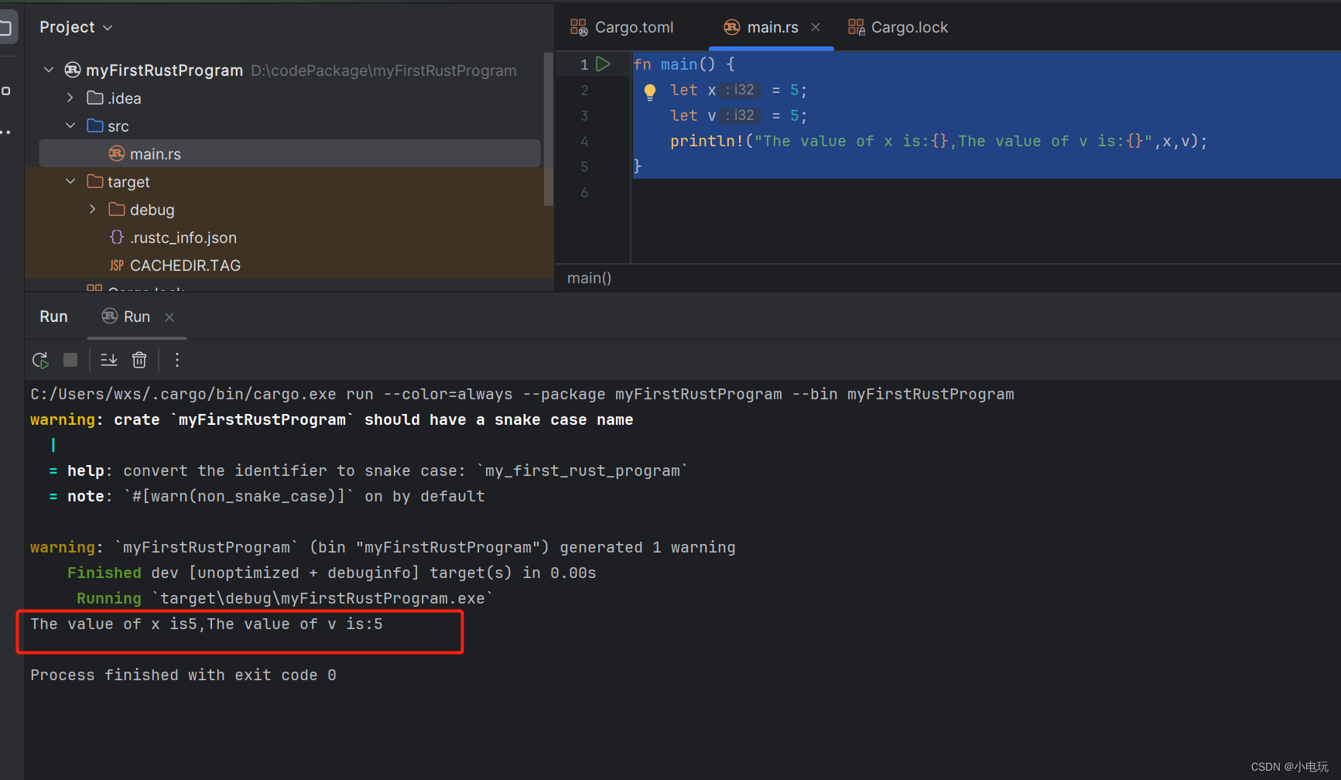Click the Project tool window icon in left stripe
This screenshot has width=1341, height=780.
point(6,28)
